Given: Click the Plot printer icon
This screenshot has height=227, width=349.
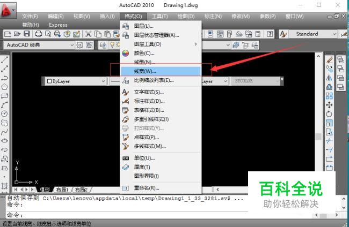Looking at the screenshot, I should [x=39, y=34].
